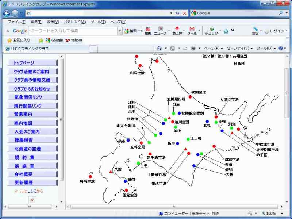
Task: Click the Google toolbar keyword search field
Action: (73, 31)
